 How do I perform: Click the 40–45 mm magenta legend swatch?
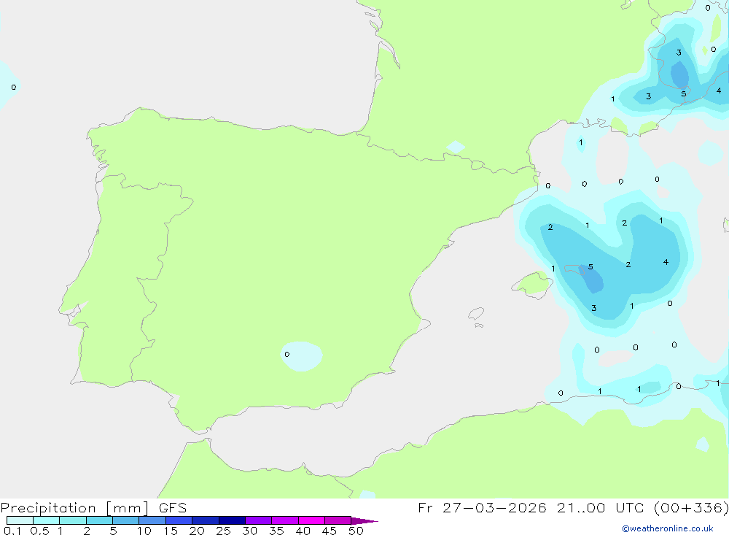click(x=311, y=520)
